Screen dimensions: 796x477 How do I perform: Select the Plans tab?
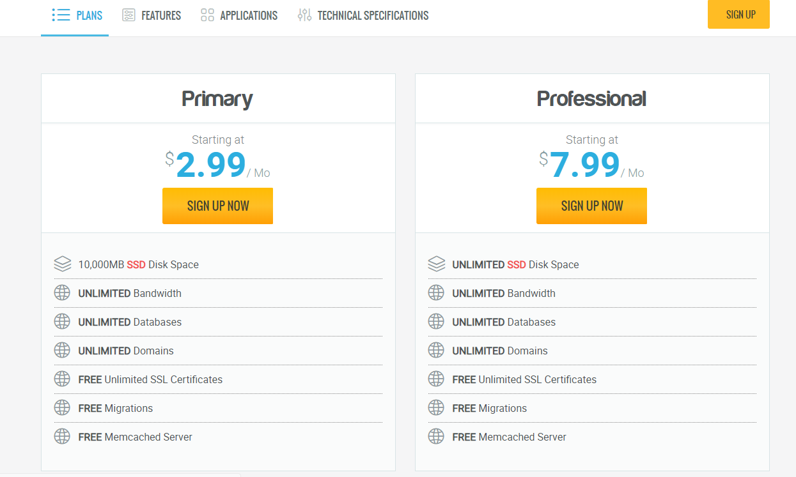click(89, 15)
